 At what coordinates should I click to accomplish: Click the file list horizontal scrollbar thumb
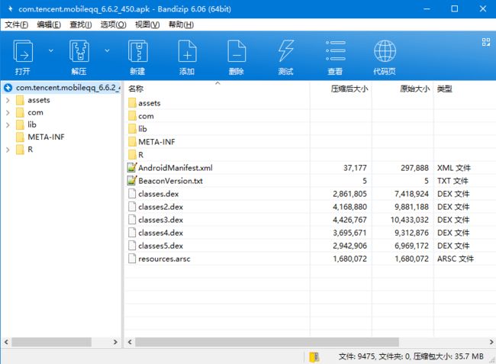[x=267, y=342]
